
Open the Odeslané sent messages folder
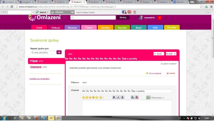(x=36, y=67)
